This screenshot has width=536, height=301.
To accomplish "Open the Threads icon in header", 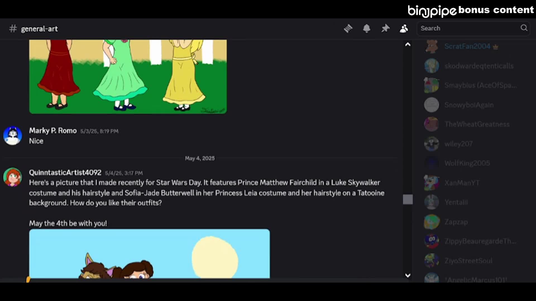I will [348, 28].
